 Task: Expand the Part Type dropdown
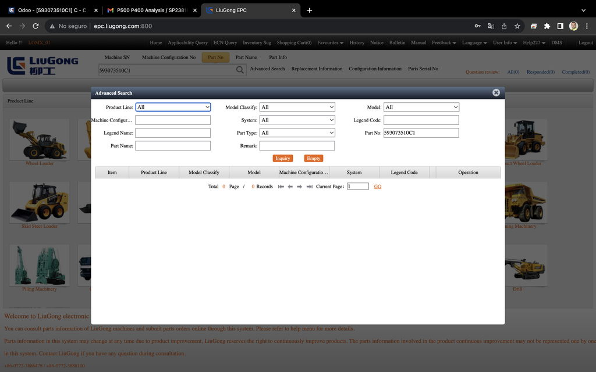coord(297,133)
